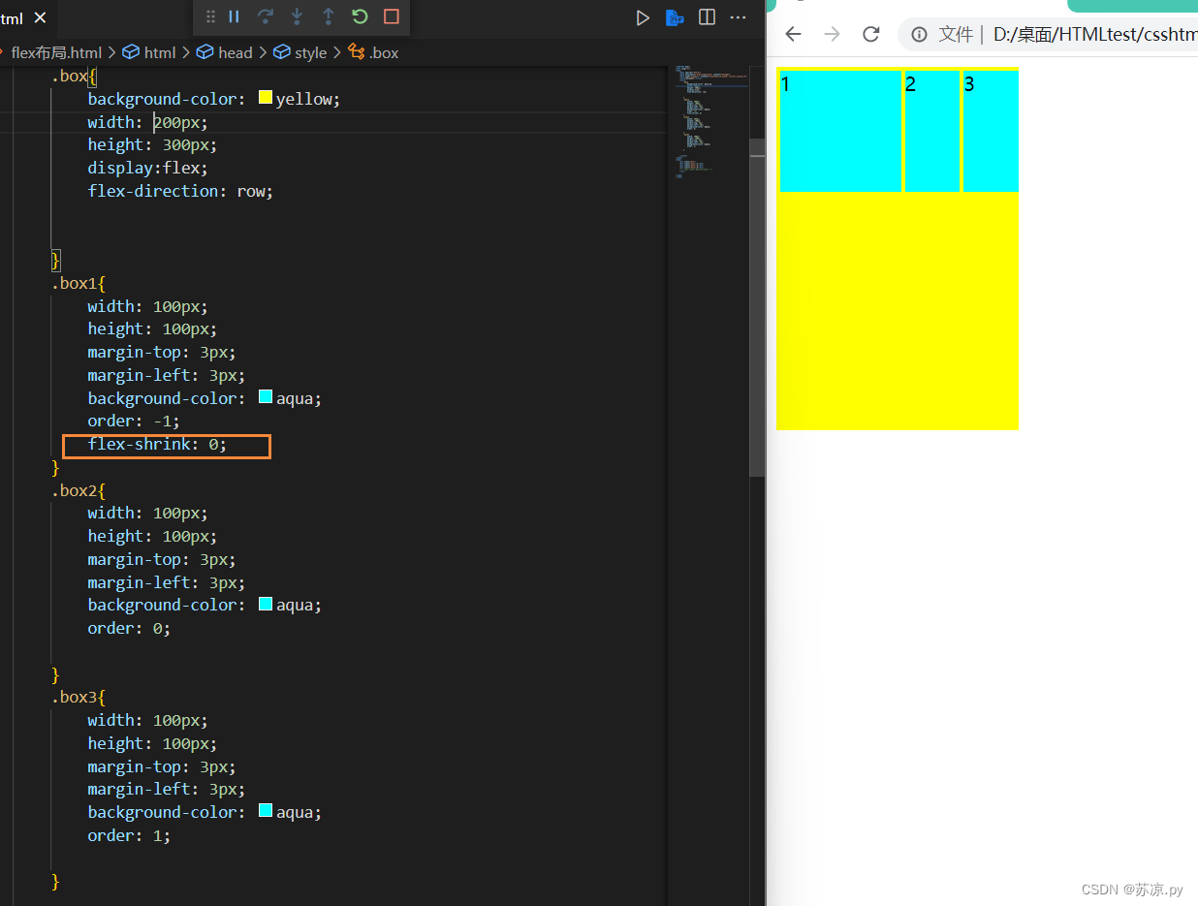
Task: Click the debug Step Out icon
Action: coord(328,16)
